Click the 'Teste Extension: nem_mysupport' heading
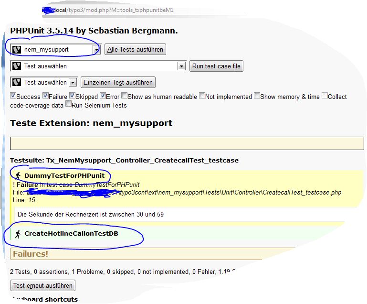This screenshot has height=304, width=367. pos(91,123)
